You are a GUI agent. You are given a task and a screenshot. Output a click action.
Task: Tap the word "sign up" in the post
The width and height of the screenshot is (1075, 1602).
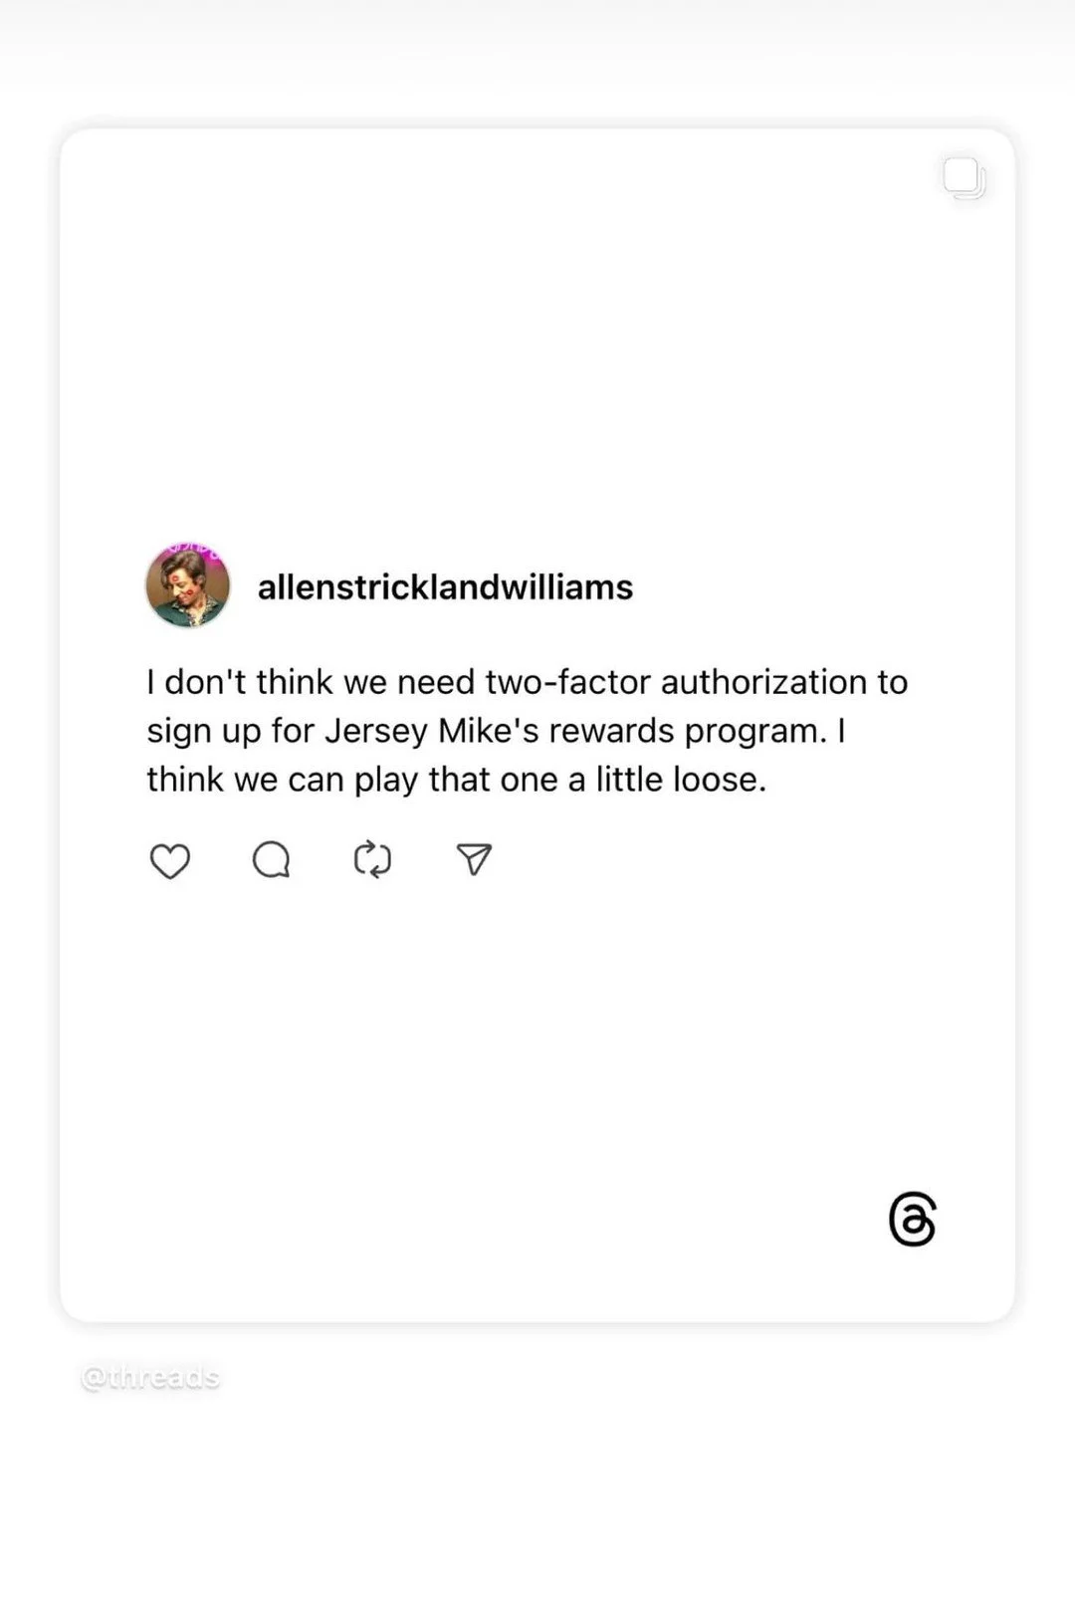tap(204, 732)
